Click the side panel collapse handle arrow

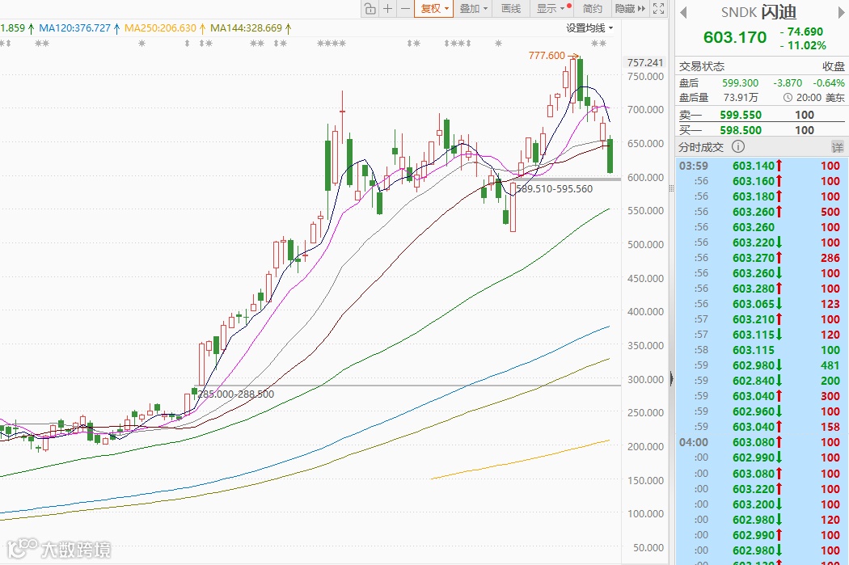(x=671, y=377)
